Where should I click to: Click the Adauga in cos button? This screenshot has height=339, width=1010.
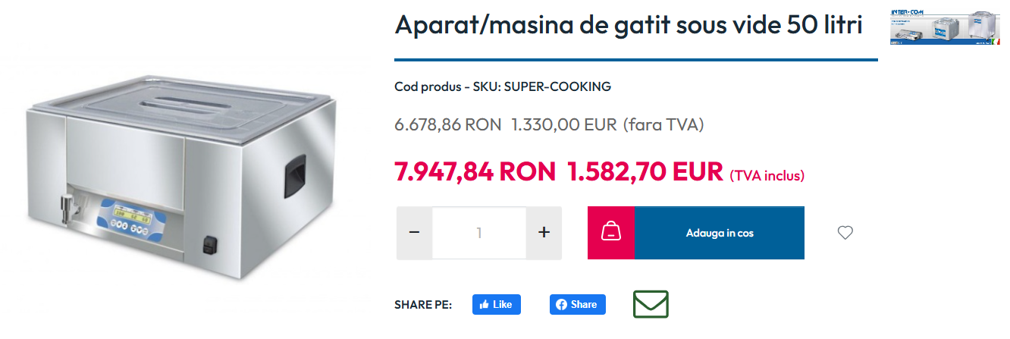tap(720, 233)
